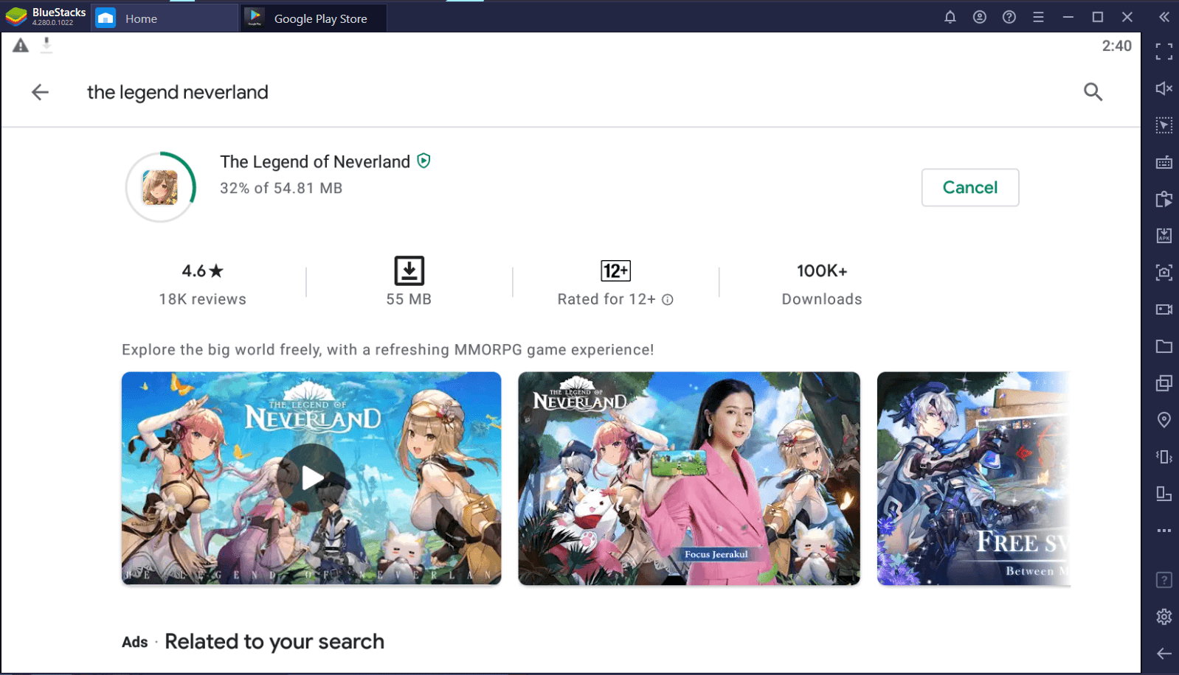The height and width of the screenshot is (675, 1179).
Task: Click the BlueStacks logo
Action: point(16,17)
